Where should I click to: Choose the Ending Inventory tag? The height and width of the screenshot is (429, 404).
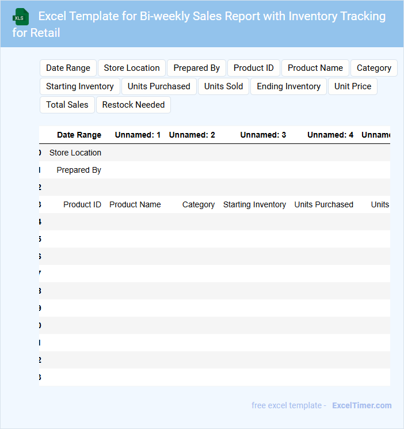point(288,86)
